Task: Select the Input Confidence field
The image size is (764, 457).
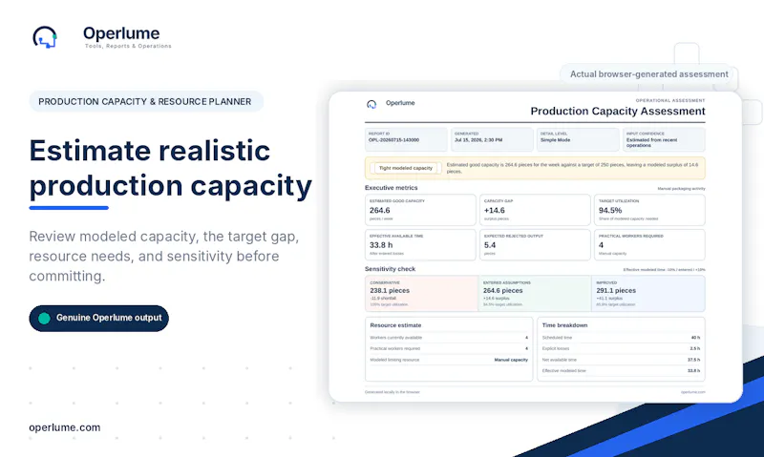Action: (x=664, y=139)
